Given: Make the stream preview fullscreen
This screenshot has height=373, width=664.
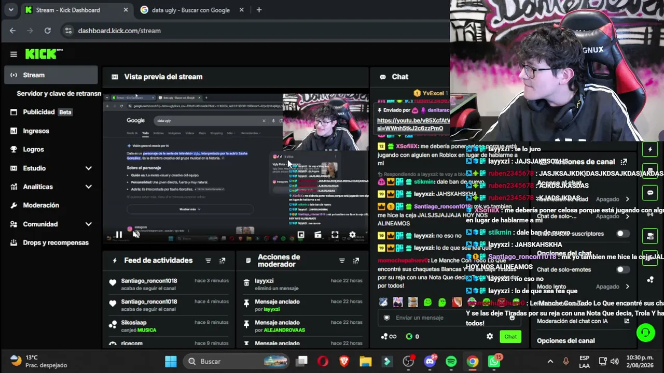Looking at the screenshot, I should pyautogui.click(x=335, y=235).
